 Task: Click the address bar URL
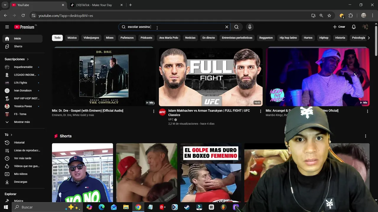[66, 16]
